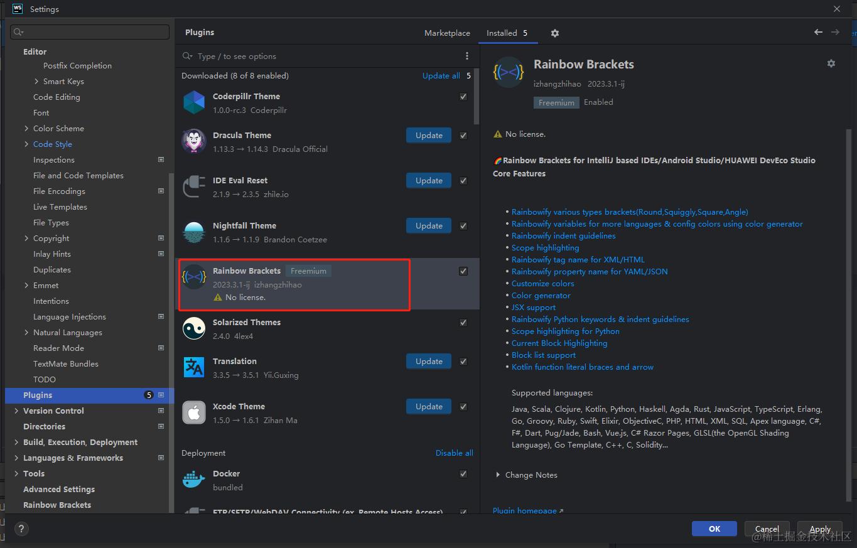857x548 pixels.
Task: Click the settings search field
Action: tap(90, 32)
